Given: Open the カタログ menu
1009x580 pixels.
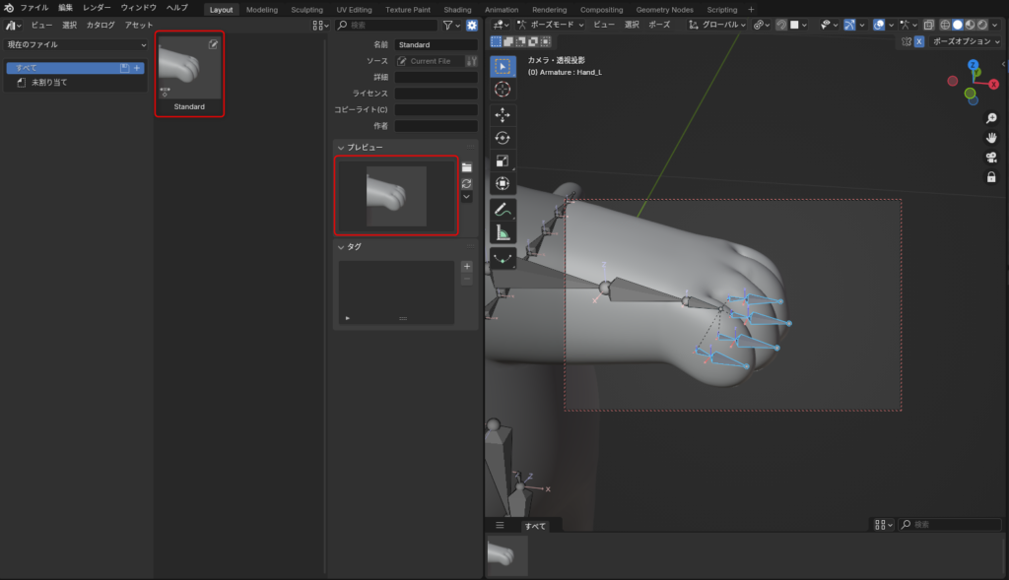Looking at the screenshot, I should pos(100,25).
